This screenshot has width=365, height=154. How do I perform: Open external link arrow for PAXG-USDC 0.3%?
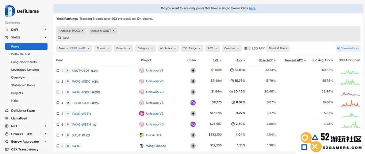click(68, 81)
